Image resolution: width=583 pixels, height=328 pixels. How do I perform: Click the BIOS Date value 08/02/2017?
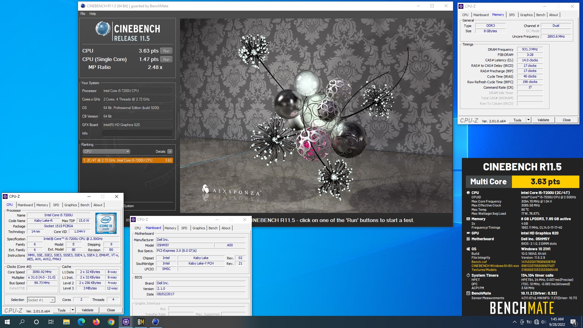click(x=201, y=294)
